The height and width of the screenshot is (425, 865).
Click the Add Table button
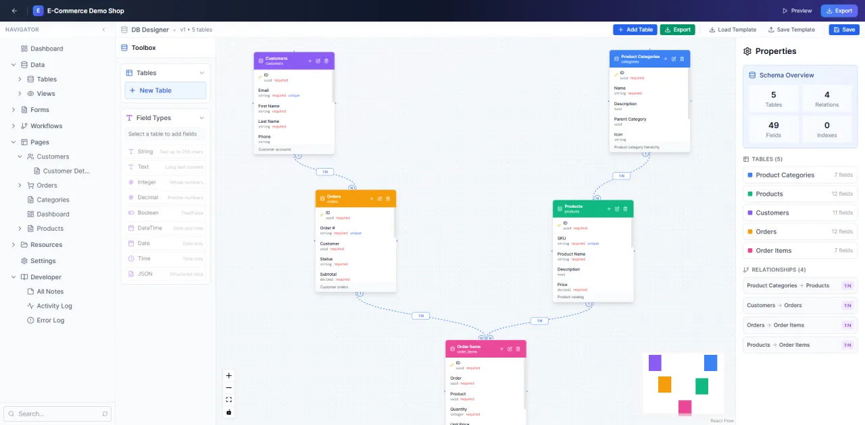point(635,30)
